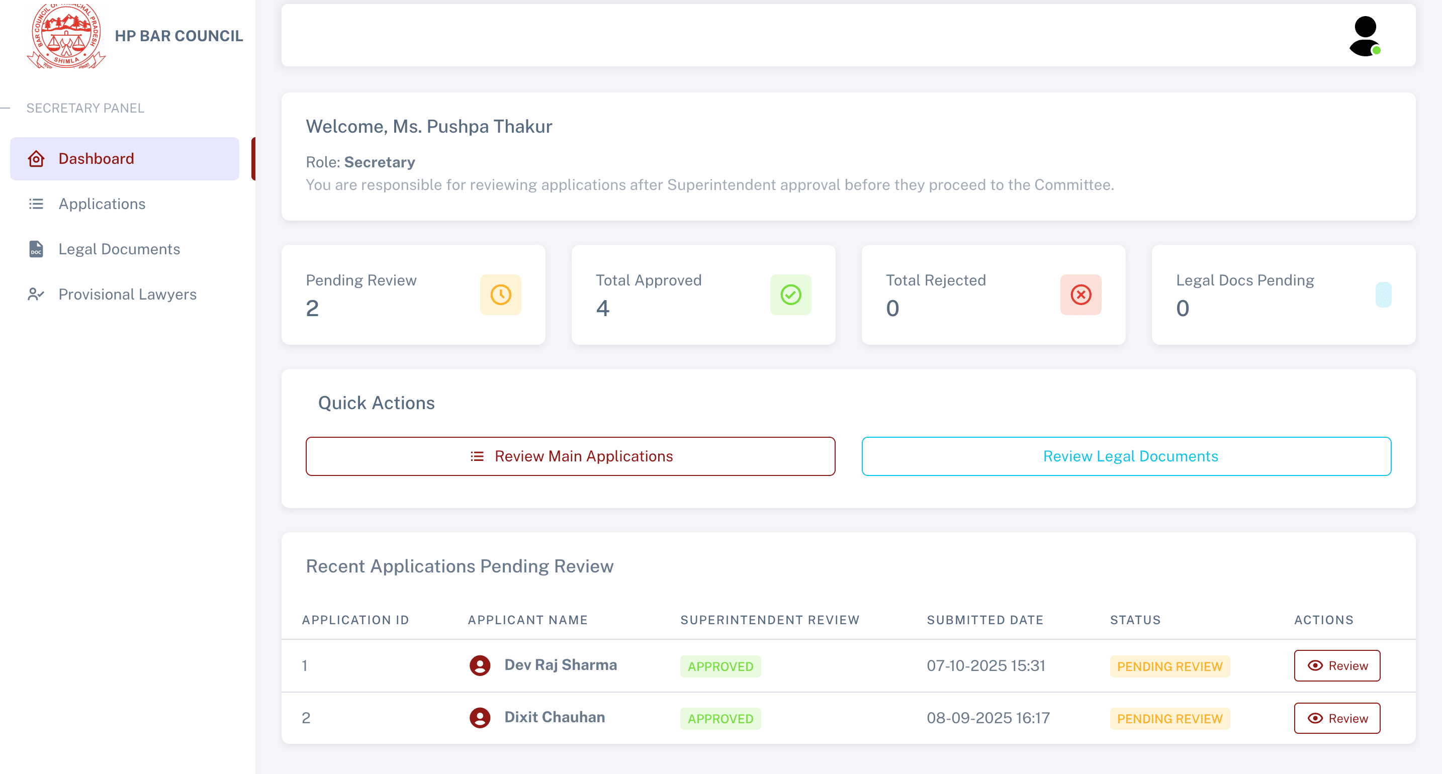Select the Applications menu item

[x=102, y=204]
